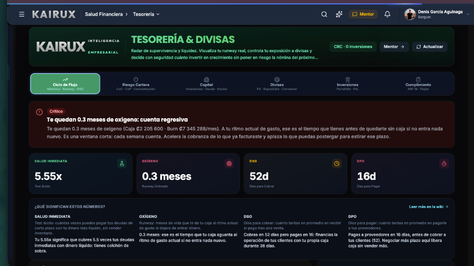The width and height of the screenshot is (474, 266).
Task: Click the 0.3 meses runway value
Action: tap(167, 176)
